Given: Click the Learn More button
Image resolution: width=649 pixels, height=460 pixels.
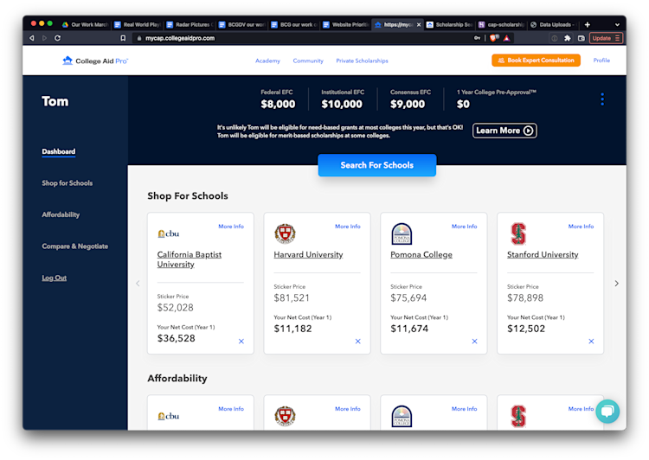Looking at the screenshot, I should 504,131.
